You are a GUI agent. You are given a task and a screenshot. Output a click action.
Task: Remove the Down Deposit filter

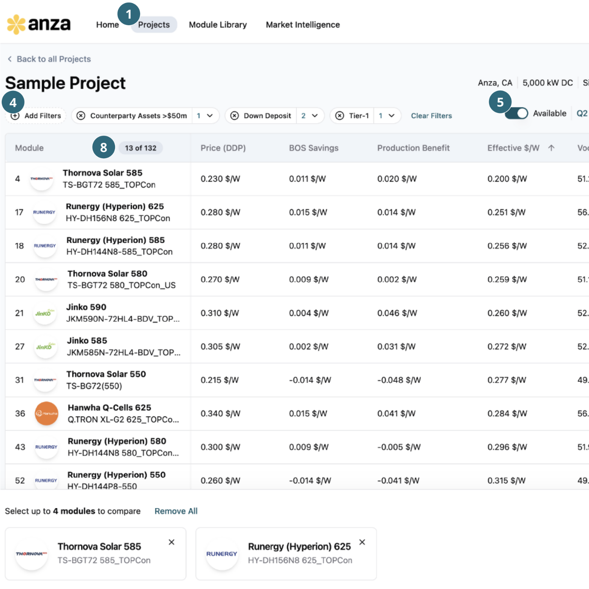[234, 116]
